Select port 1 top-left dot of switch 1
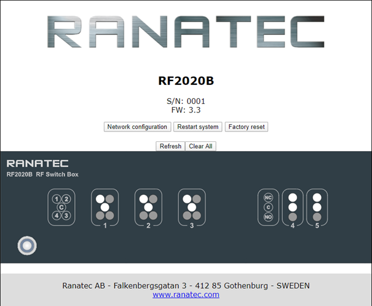 (x=100, y=199)
